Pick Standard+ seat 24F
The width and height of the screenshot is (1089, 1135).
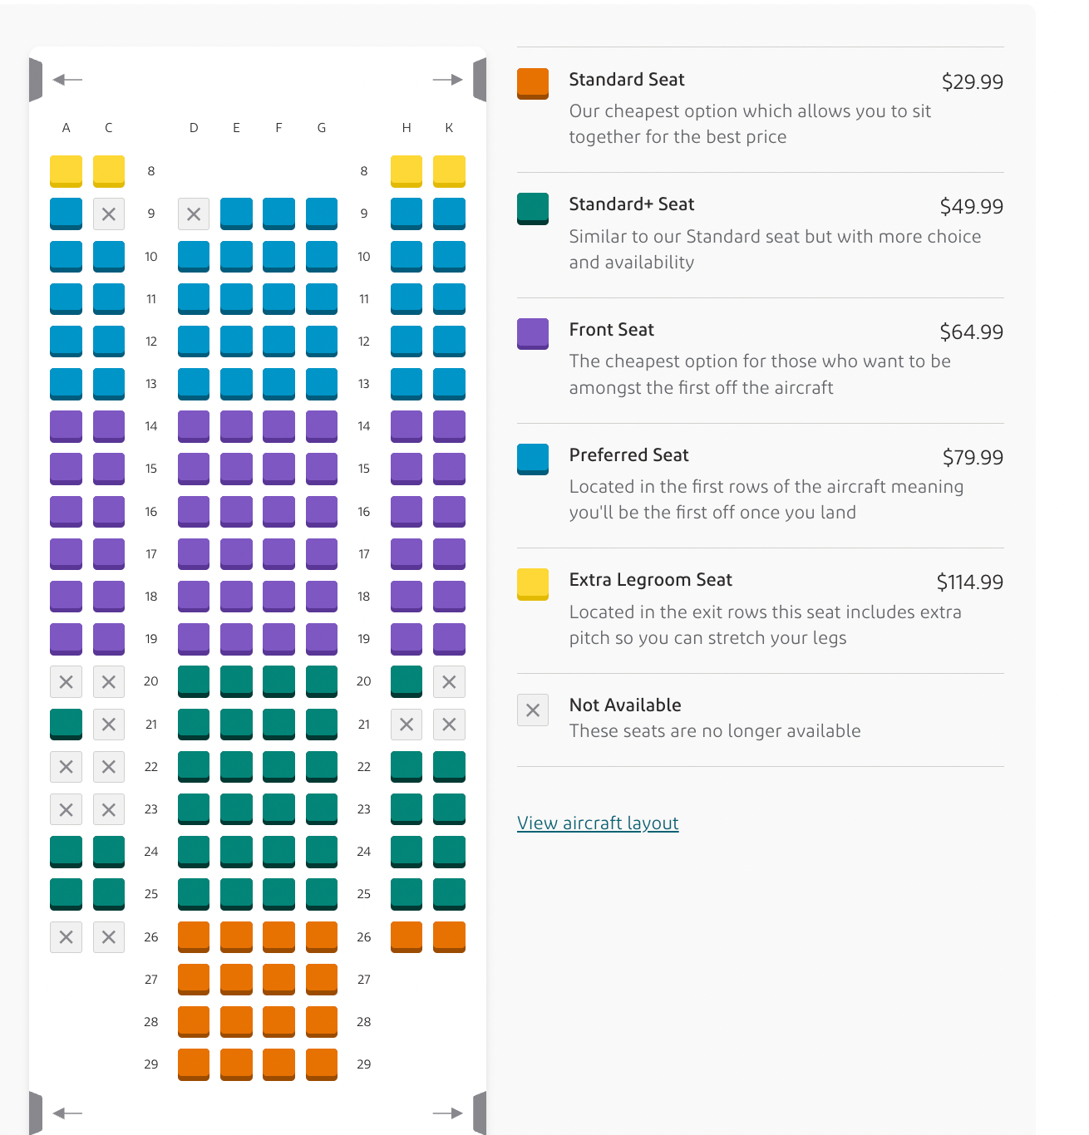click(x=278, y=851)
